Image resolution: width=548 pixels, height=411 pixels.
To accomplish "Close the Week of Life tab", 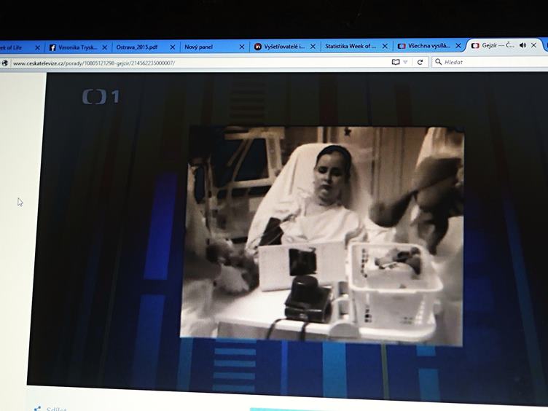I will point(37,47).
